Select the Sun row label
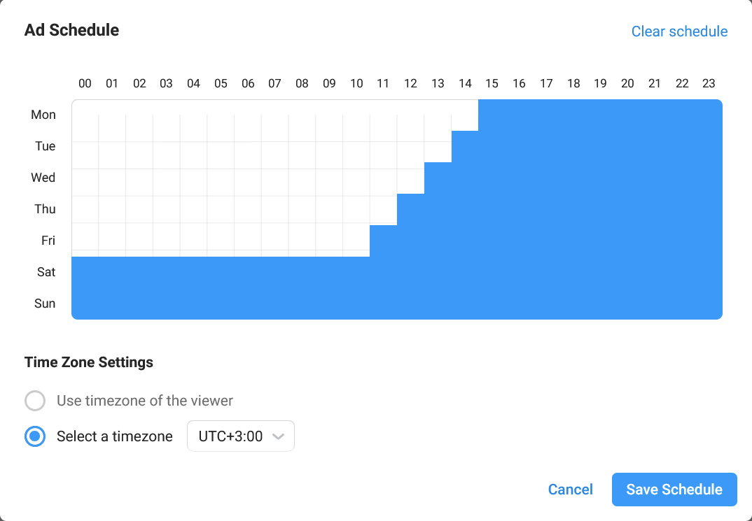Image resolution: width=752 pixels, height=521 pixels. (45, 304)
